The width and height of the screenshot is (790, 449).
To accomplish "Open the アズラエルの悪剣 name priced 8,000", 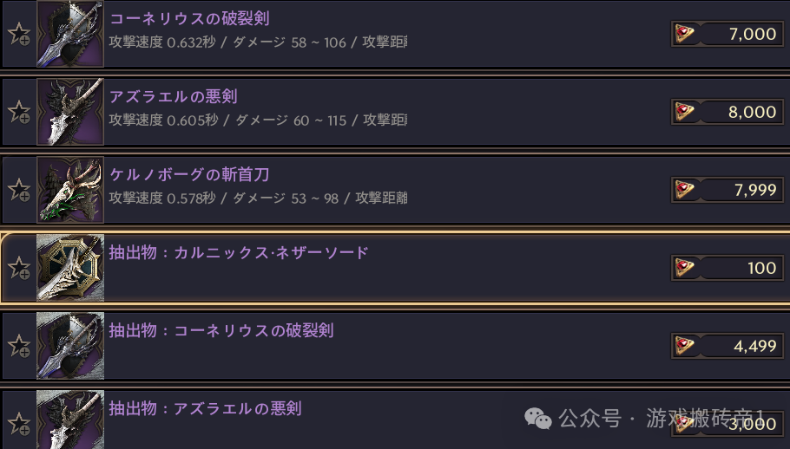I will 174,96.
